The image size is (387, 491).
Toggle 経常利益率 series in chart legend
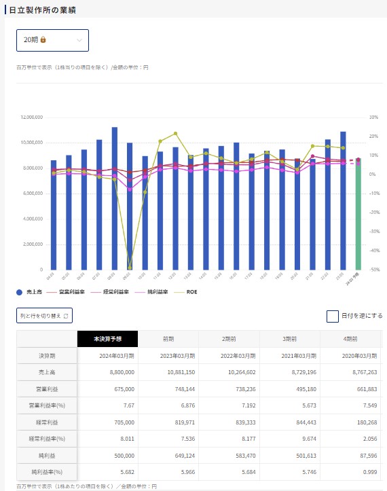(109, 292)
